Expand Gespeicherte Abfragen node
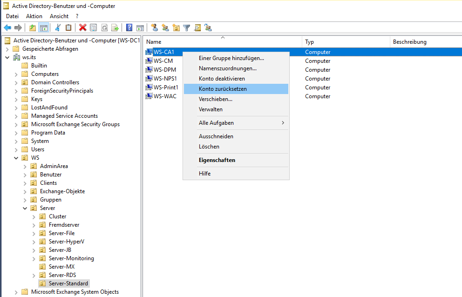 pyautogui.click(x=7, y=49)
